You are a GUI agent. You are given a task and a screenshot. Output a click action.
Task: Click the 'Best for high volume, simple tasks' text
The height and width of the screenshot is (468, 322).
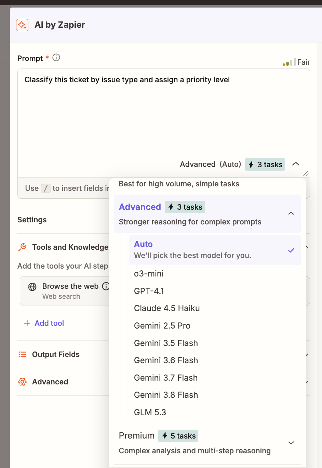(x=179, y=184)
